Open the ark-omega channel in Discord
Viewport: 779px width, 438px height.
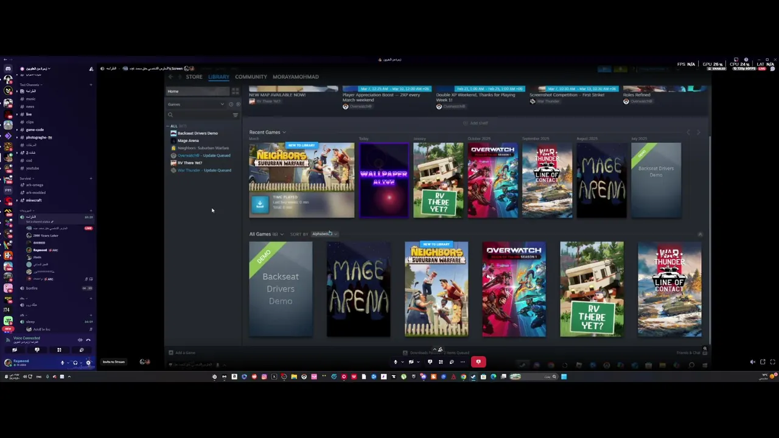35,185
